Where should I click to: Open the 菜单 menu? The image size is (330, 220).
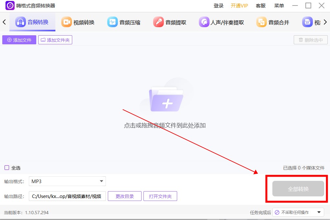tap(279, 5)
